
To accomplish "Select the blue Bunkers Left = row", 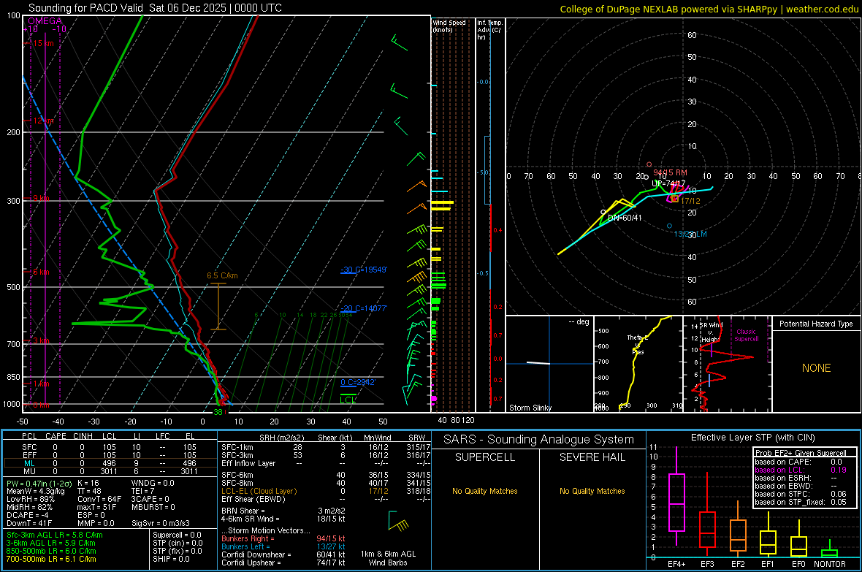I will tap(283, 546).
